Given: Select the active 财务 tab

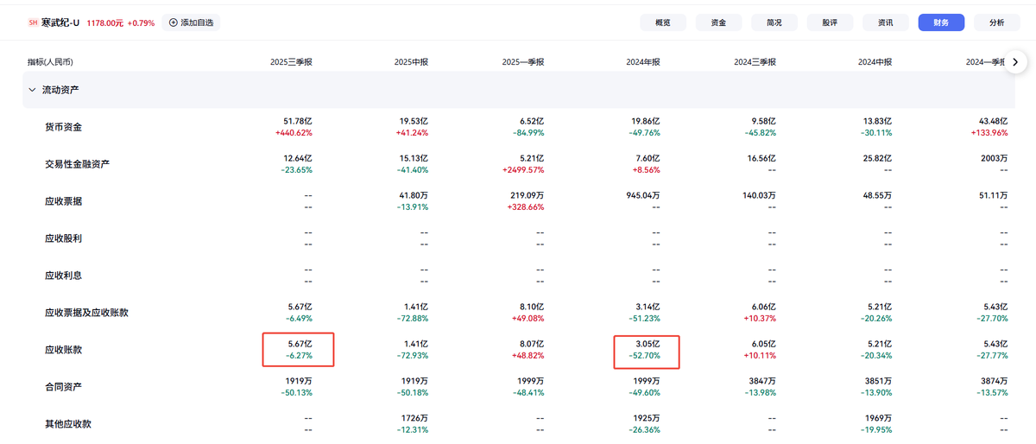Looking at the screenshot, I should [941, 23].
